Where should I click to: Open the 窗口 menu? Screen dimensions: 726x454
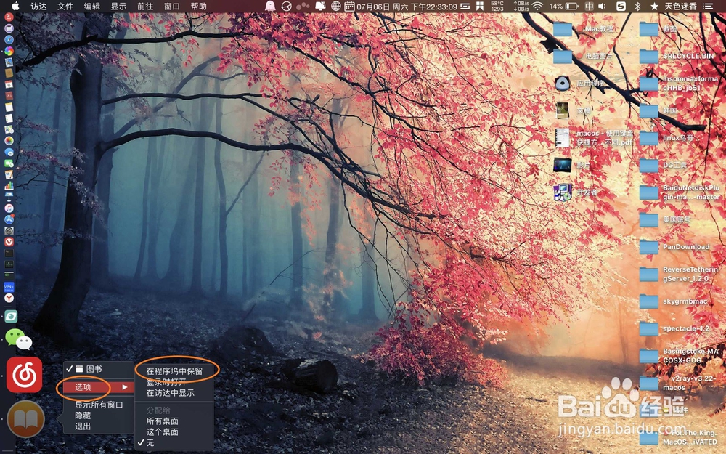coord(172,6)
